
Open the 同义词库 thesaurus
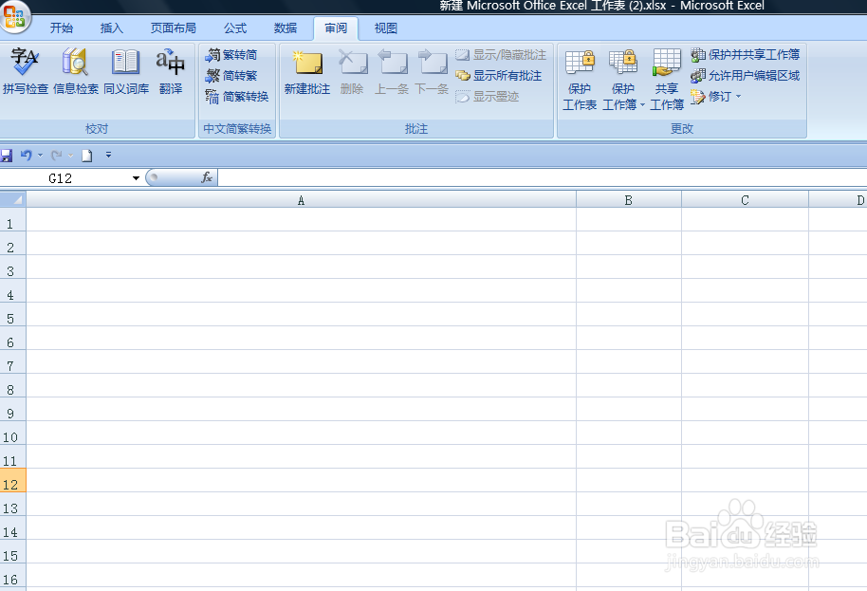(126, 72)
